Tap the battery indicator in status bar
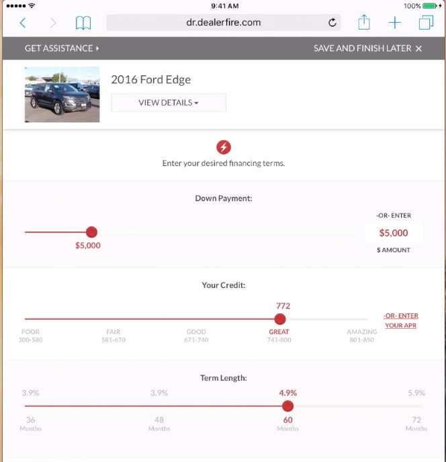Image resolution: width=446 pixels, height=462 pixels. (x=430, y=5)
